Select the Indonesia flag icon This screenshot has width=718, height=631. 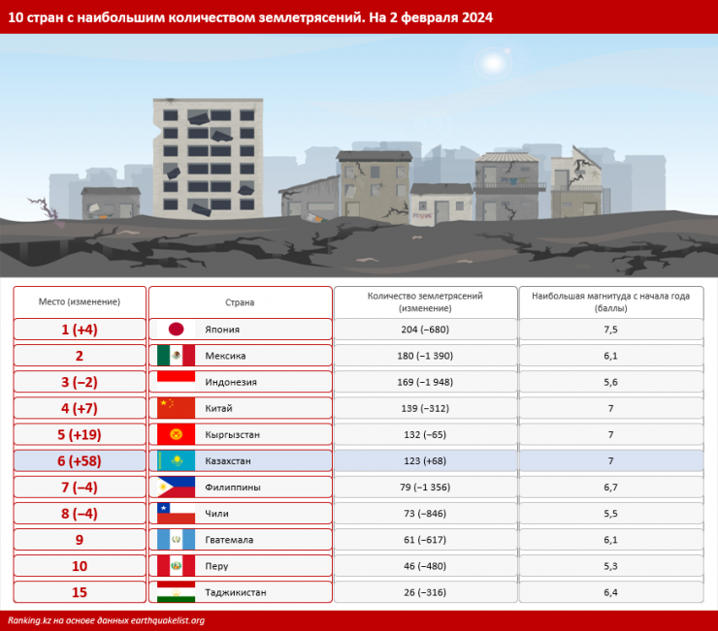176,382
